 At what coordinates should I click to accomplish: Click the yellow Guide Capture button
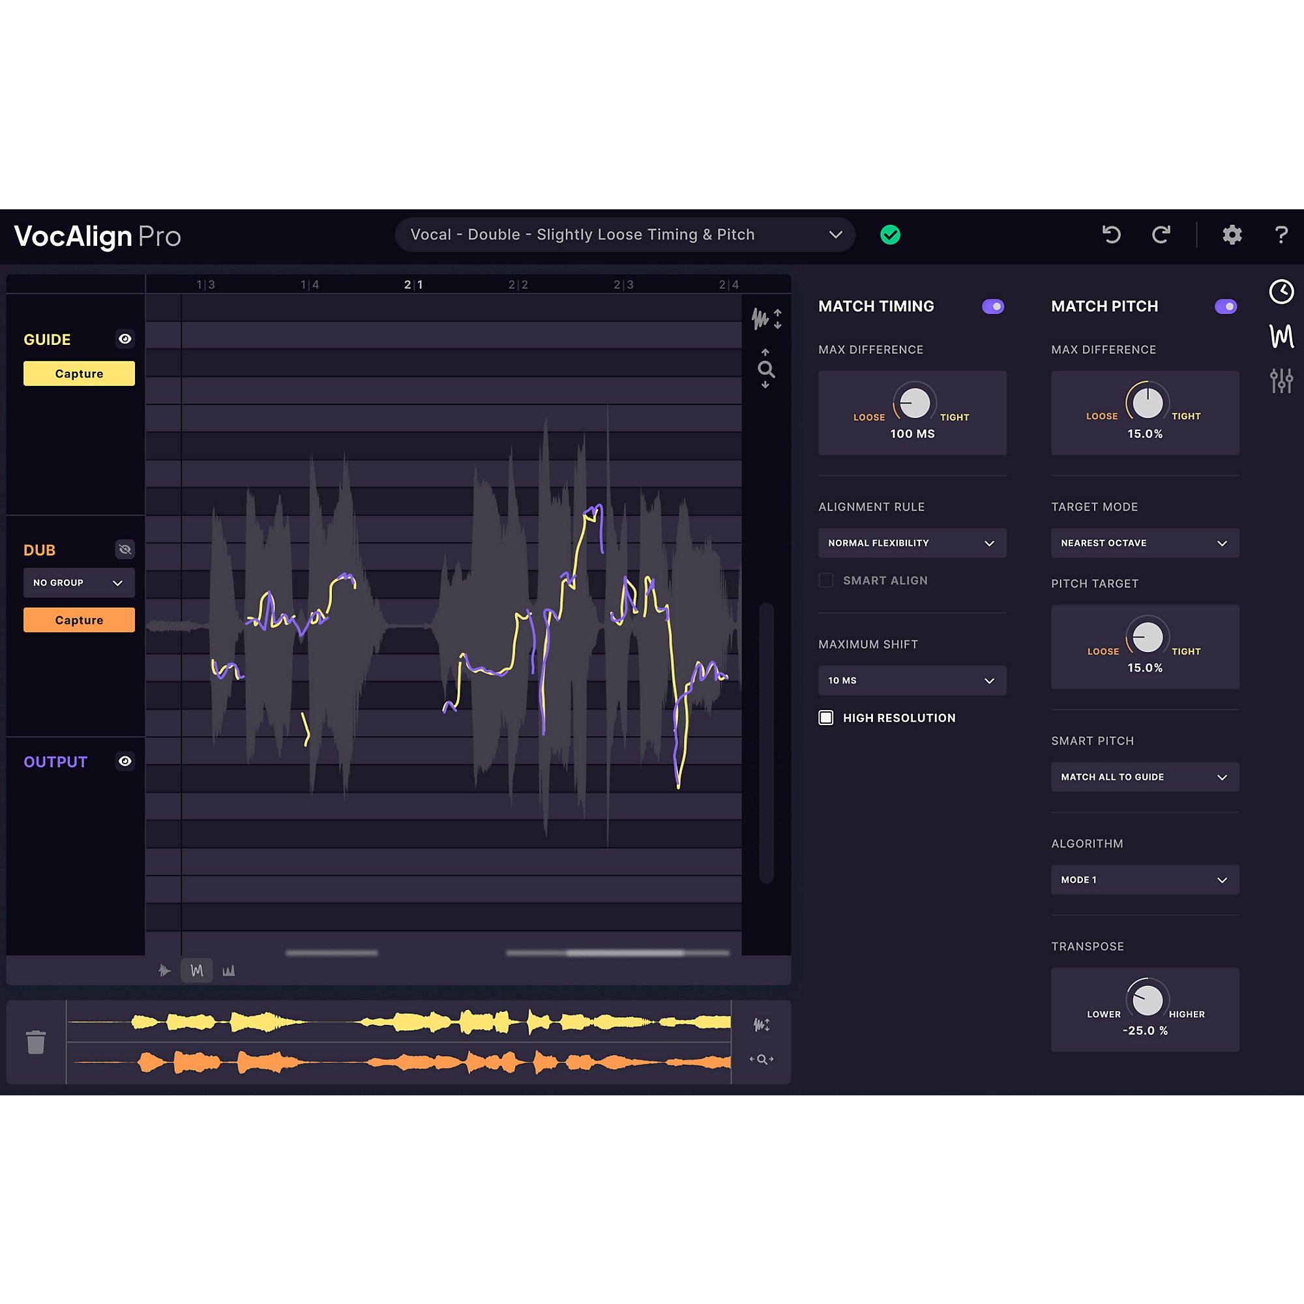(x=79, y=373)
